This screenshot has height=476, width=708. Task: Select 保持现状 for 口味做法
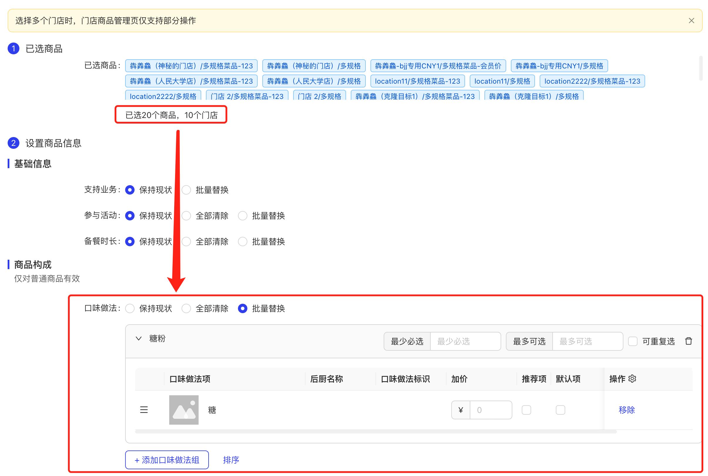pyautogui.click(x=130, y=308)
